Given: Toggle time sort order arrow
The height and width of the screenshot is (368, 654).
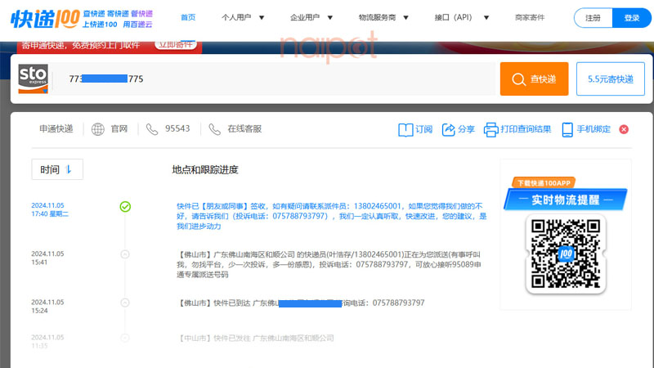Looking at the screenshot, I should coord(69,169).
